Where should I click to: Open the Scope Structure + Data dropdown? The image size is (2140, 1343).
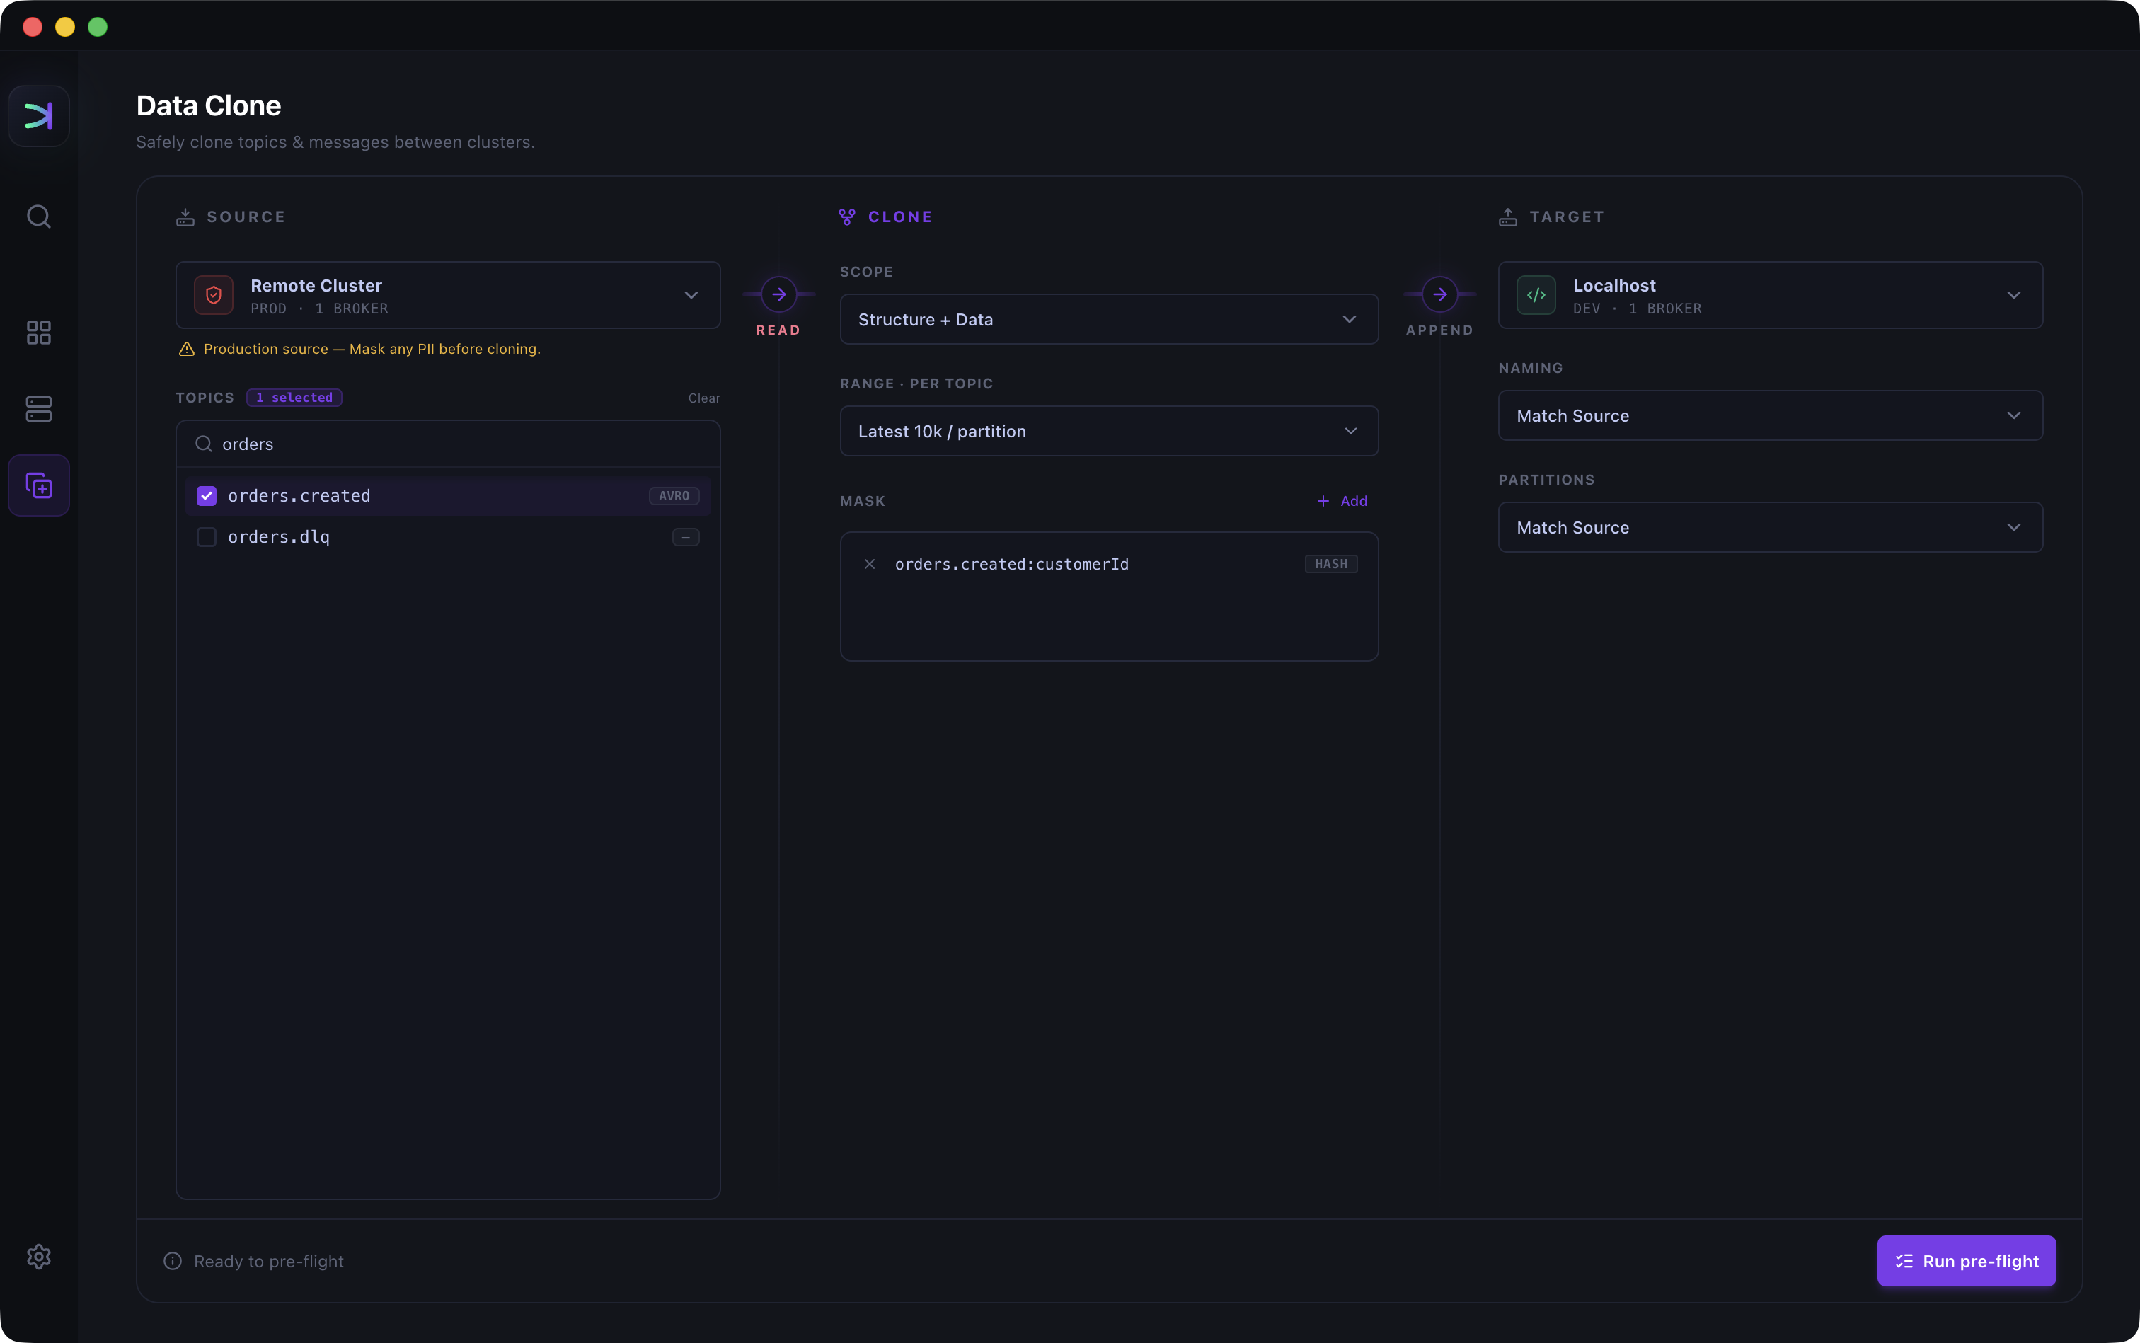pyautogui.click(x=1109, y=319)
